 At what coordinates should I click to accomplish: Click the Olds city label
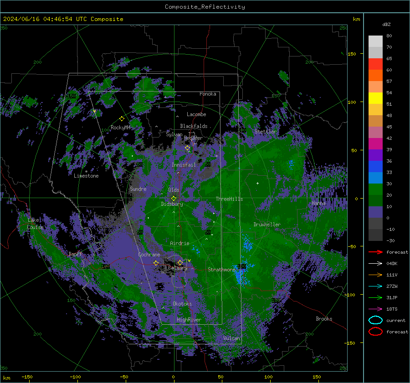[x=174, y=190]
